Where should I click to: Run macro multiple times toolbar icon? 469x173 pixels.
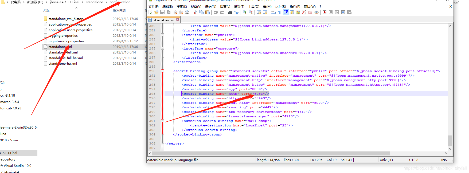click(343, 12)
